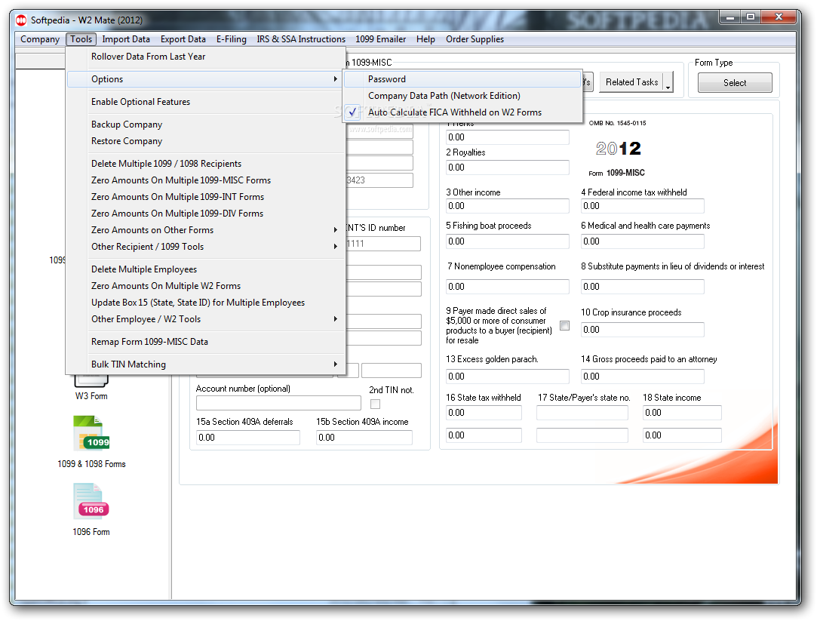Click the Form Type Select button
Image resolution: width=817 pixels, height=621 pixels.
(x=735, y=83)
